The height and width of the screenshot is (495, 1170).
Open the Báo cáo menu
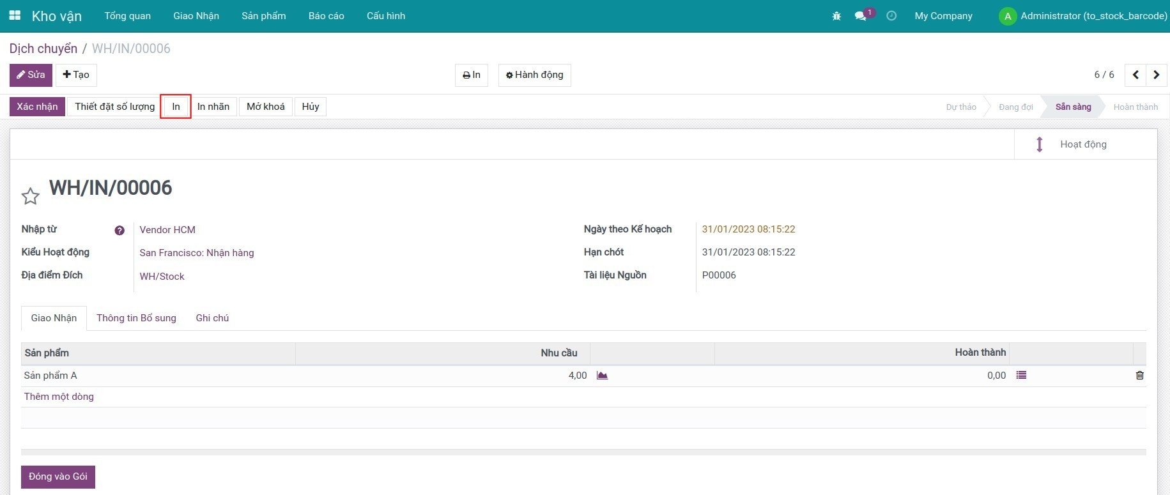click(x=326, y=16)
